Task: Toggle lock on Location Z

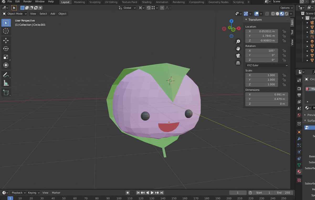Action: (284, 41)
